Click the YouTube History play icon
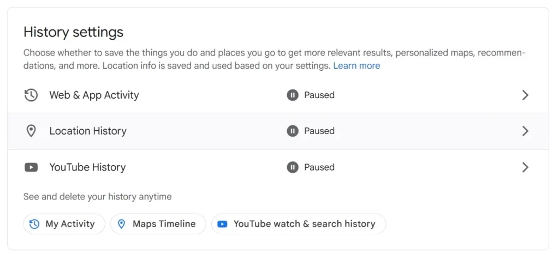The width and height of the screenshot is (559, 255). (31, 167)
